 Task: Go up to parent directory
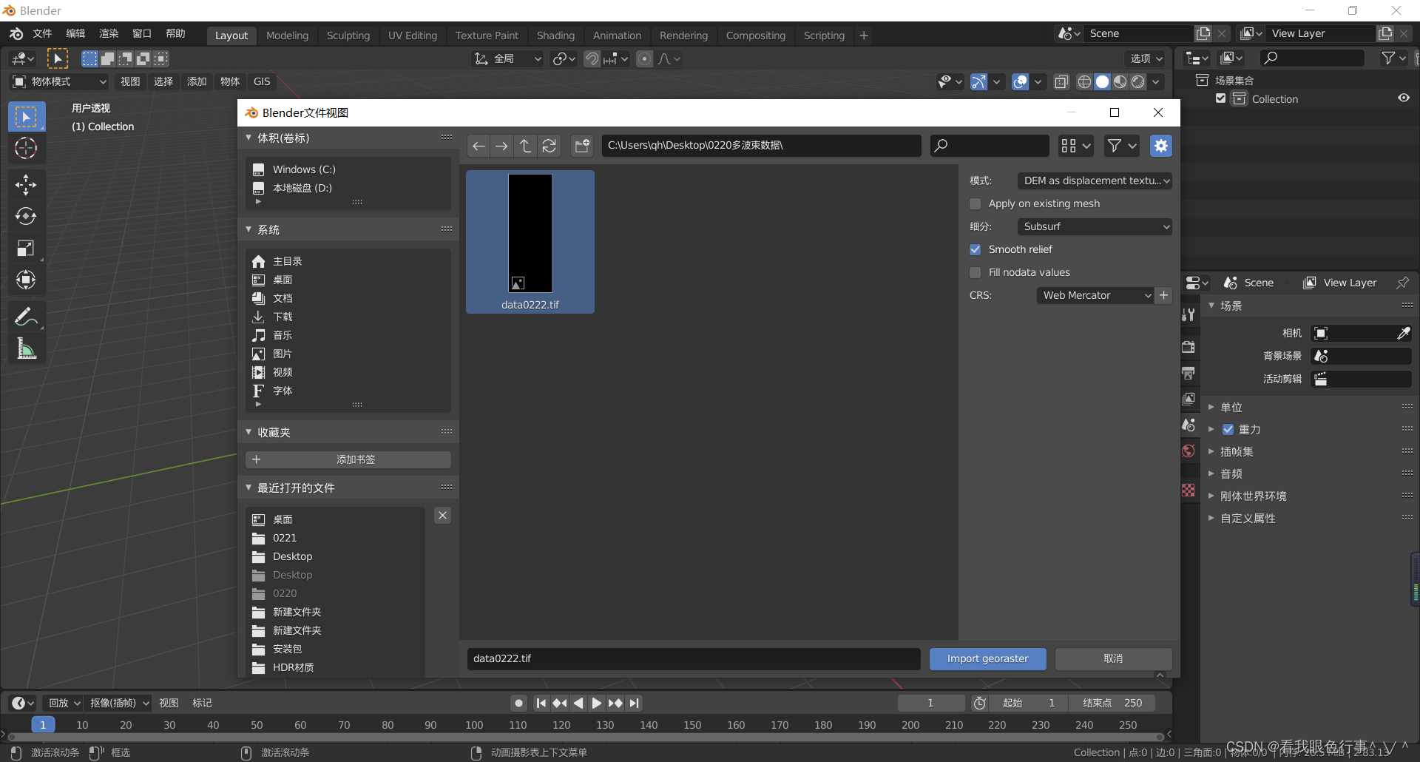pyautogui.click(x=525, y=146)
